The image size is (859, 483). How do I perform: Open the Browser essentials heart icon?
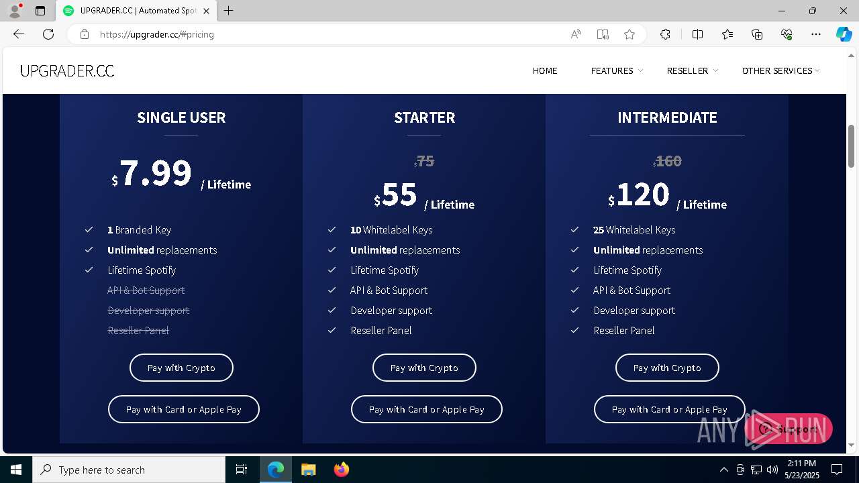pyautogui.click(x=787, y=34)
